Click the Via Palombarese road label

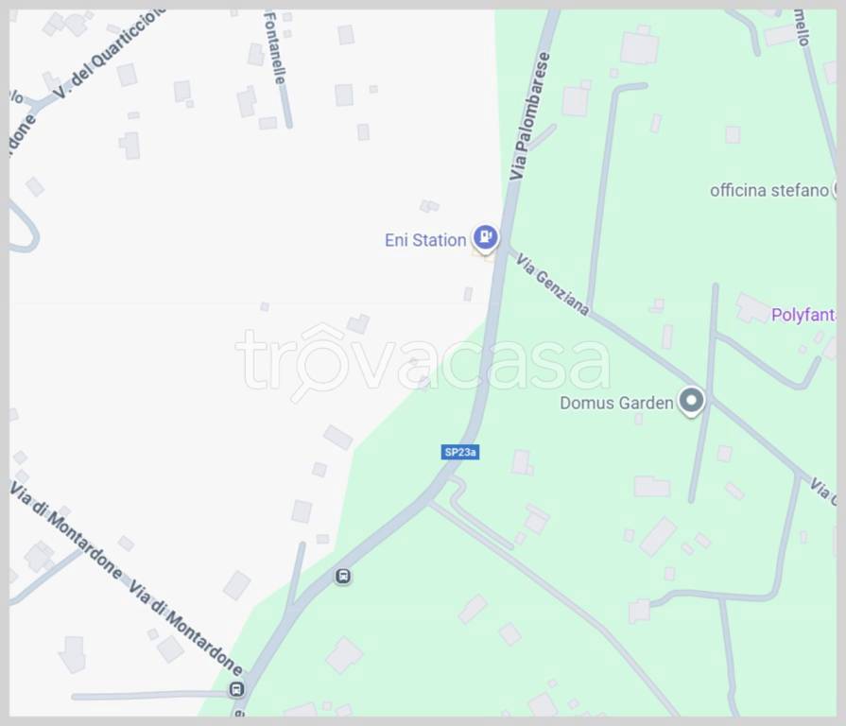pos(530,115)
